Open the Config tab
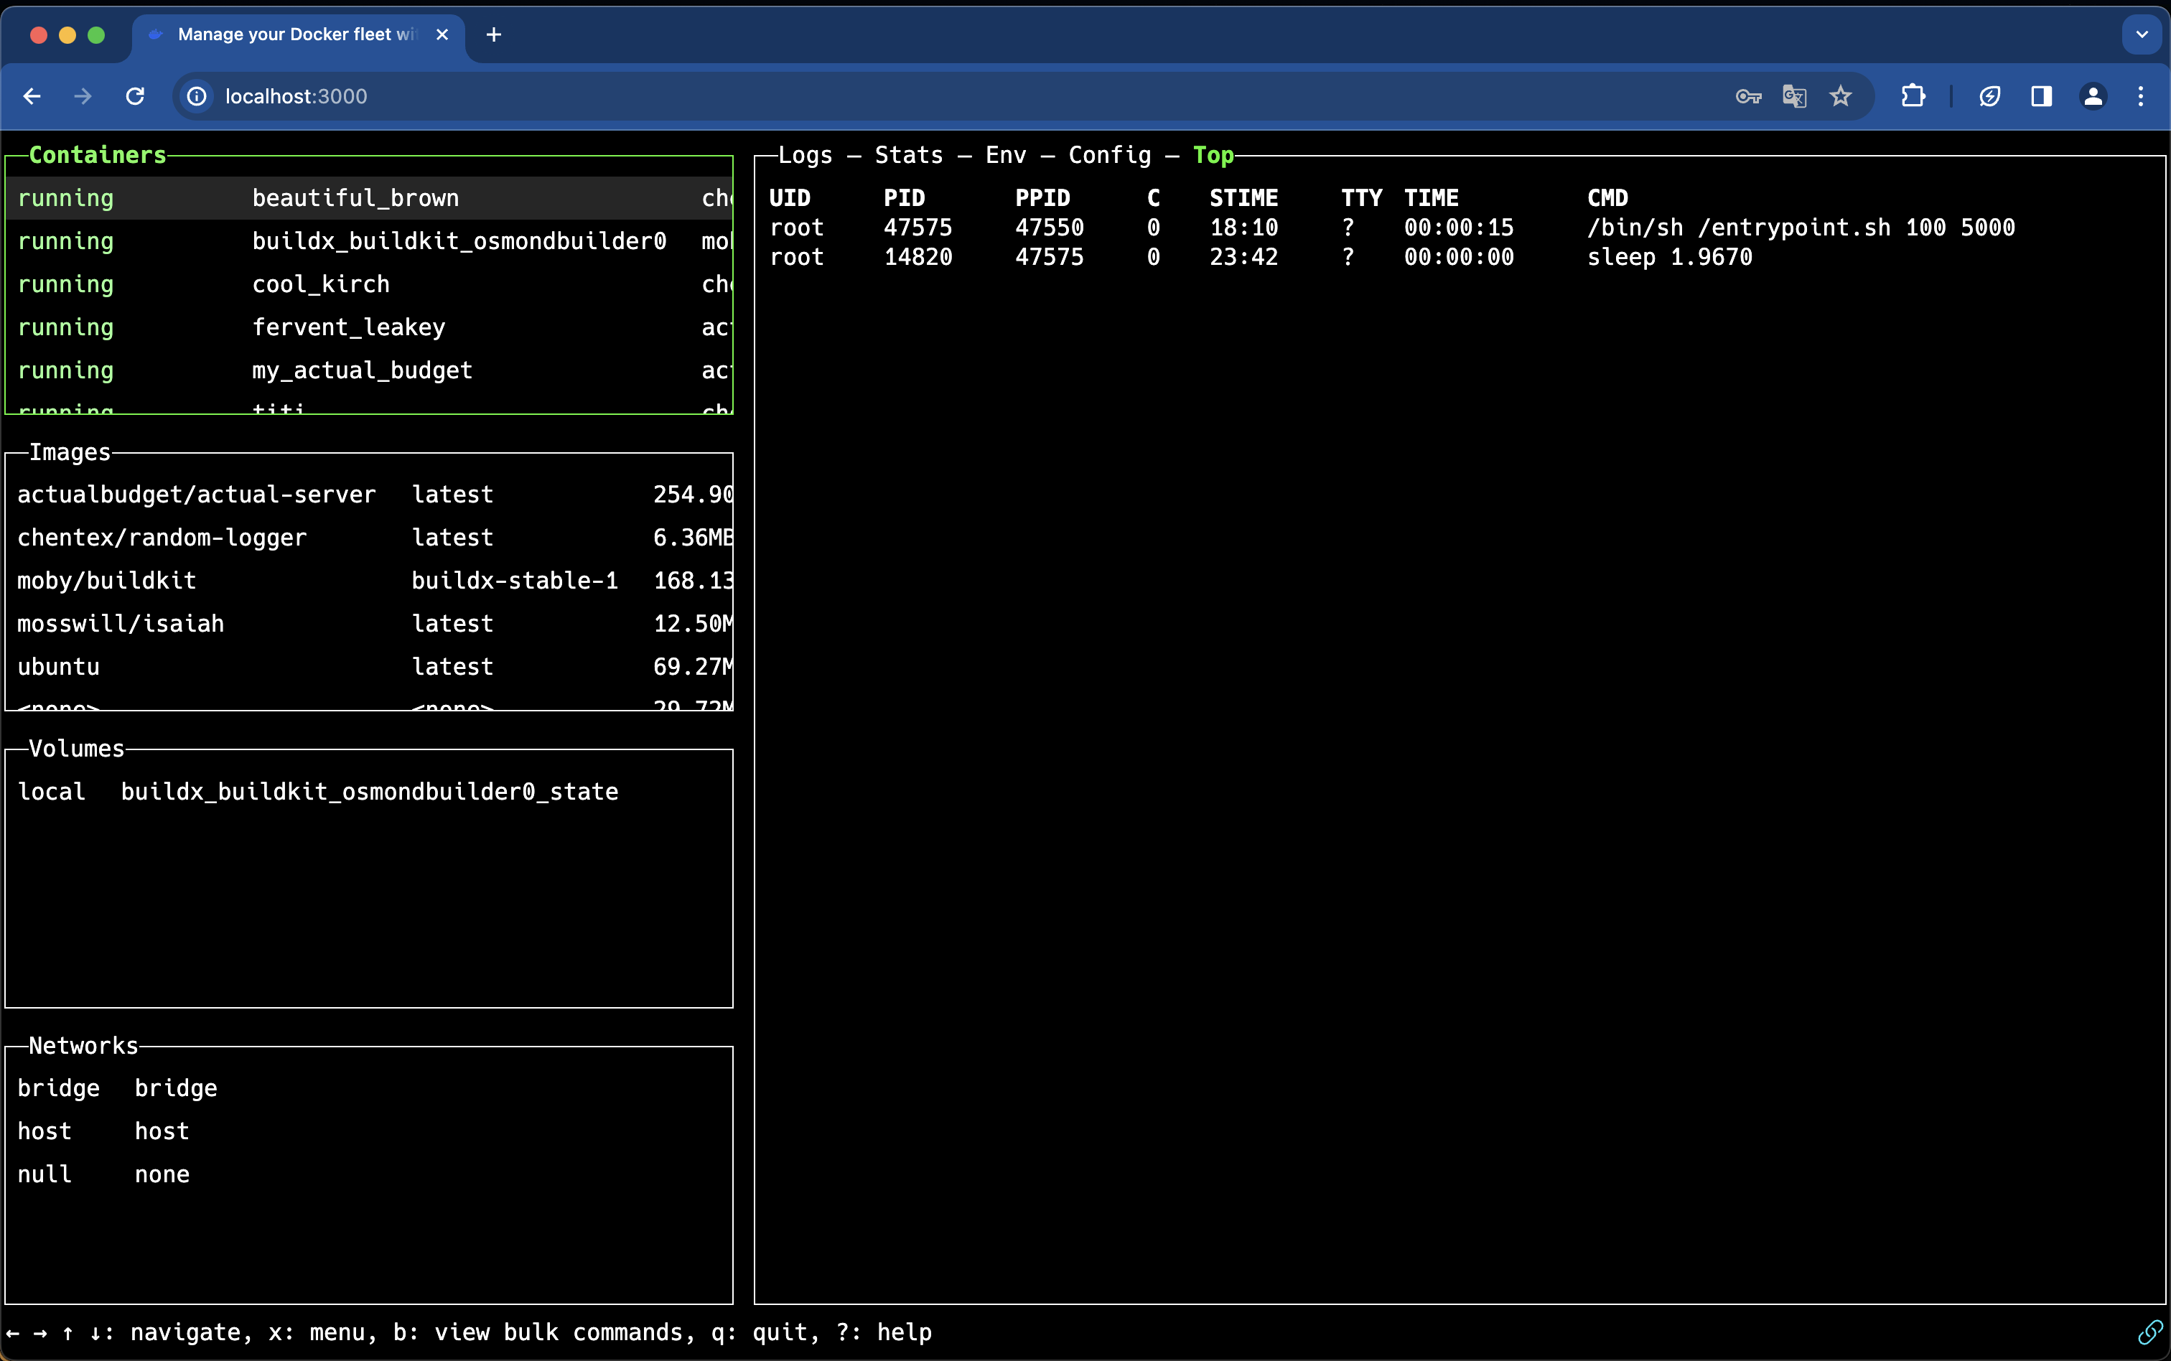 coord(1109,155)
